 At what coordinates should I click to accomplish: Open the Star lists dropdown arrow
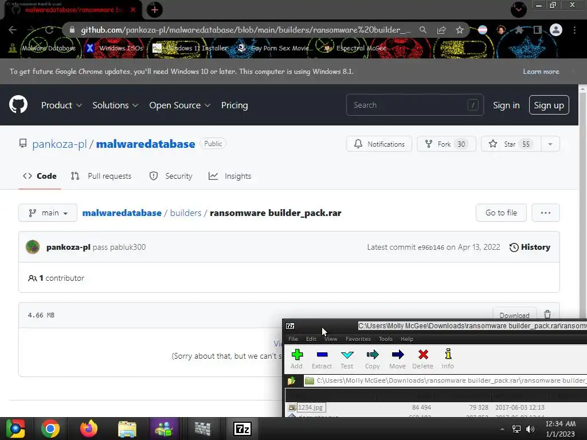pos(550,144)
